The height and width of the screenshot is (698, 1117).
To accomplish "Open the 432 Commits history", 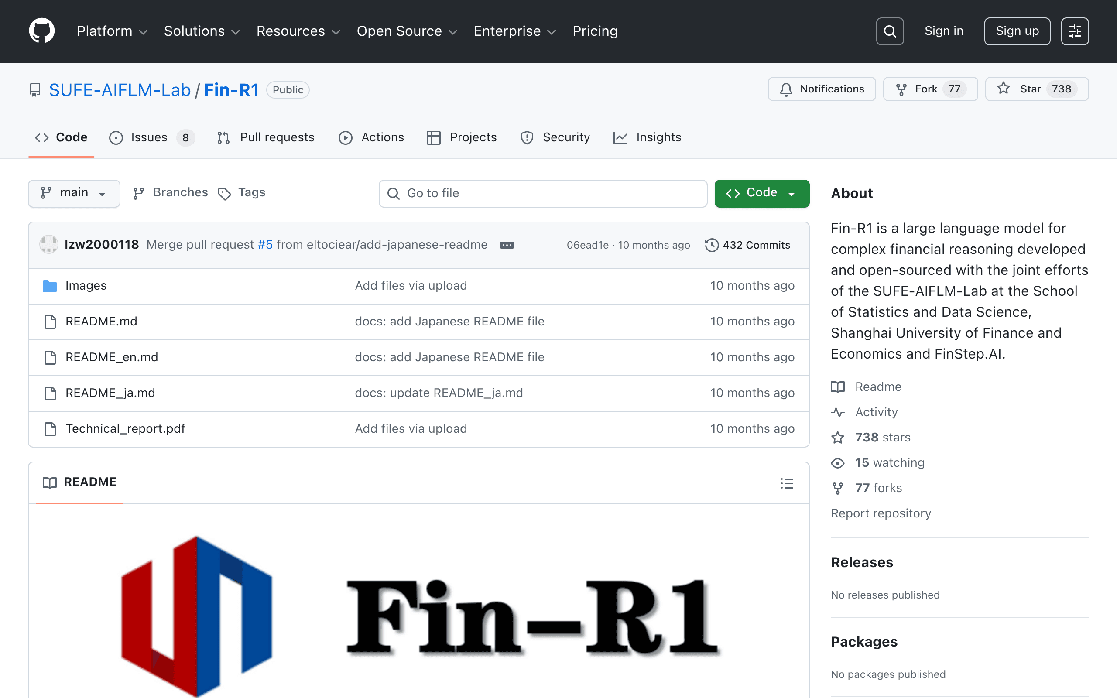I will [x=747, y=245].
